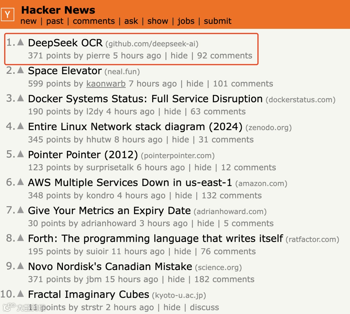This screenshot has height=314, width=350.
Task: Open the past stories page
Action: pyautogui.click(x=55, y=21)
